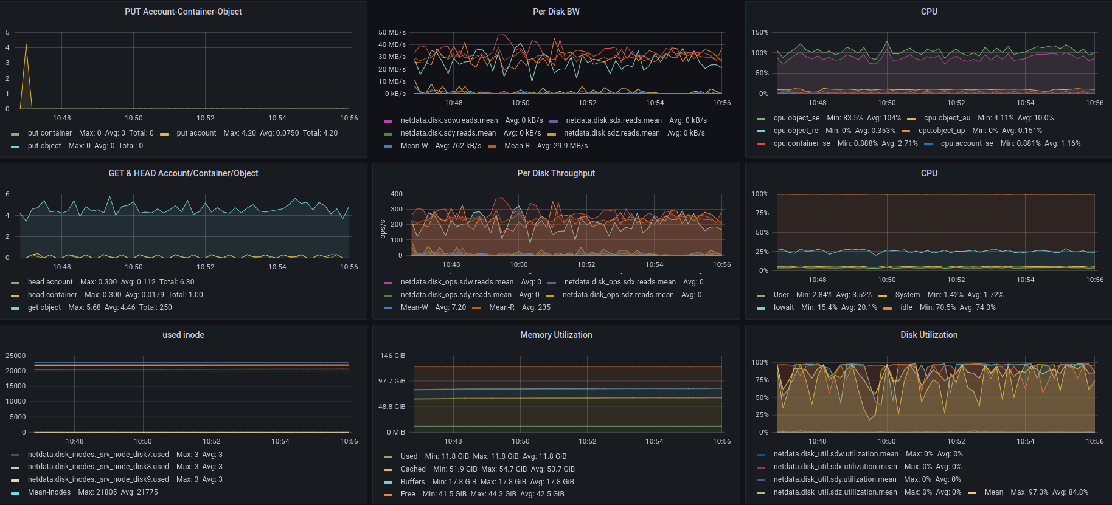Click the Mean-R color swatch in Per Disk BW
1112x505 pixels.
point(492,146)
